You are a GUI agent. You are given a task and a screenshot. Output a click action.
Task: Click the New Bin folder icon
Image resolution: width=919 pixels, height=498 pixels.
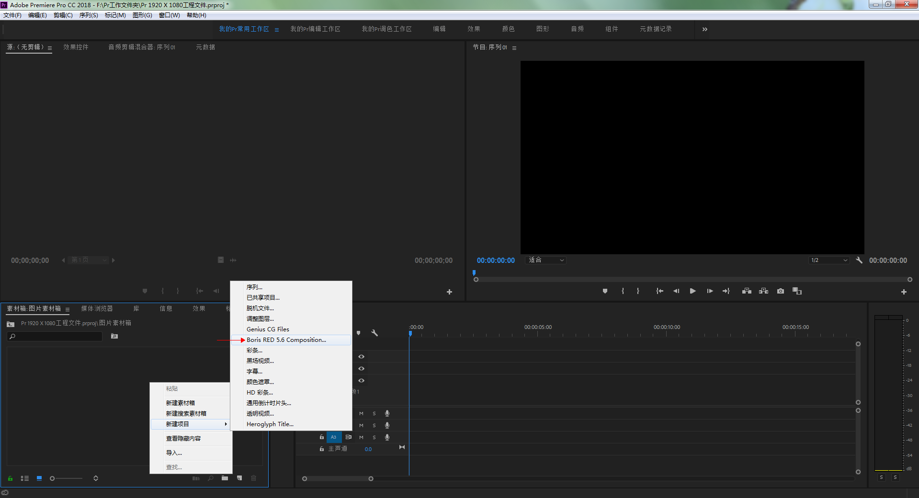click(225, 478)
